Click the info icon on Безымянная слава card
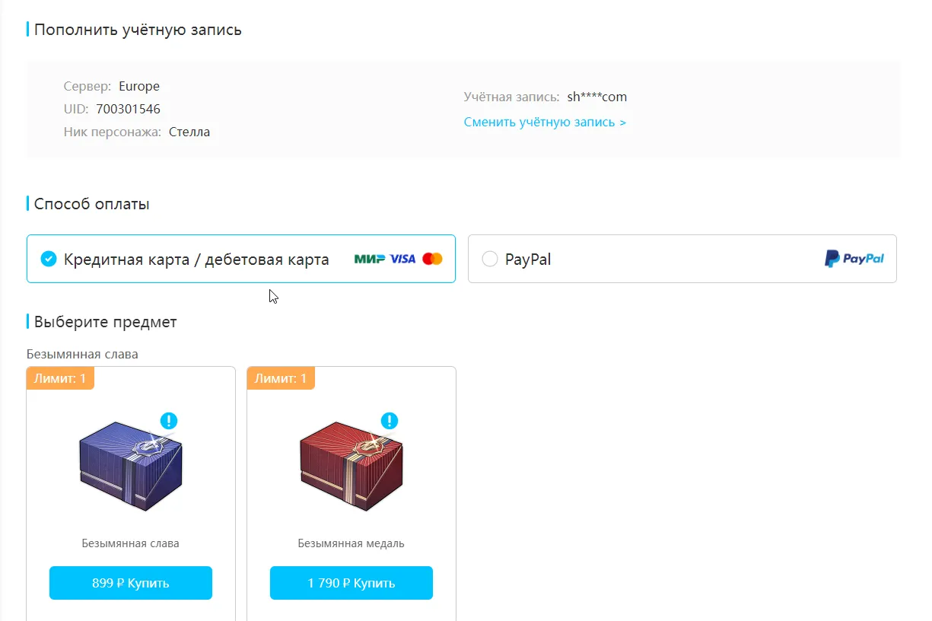 [x=169, y=421]
